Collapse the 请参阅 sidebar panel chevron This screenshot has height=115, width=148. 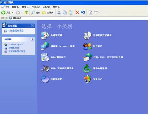(32, 39)
